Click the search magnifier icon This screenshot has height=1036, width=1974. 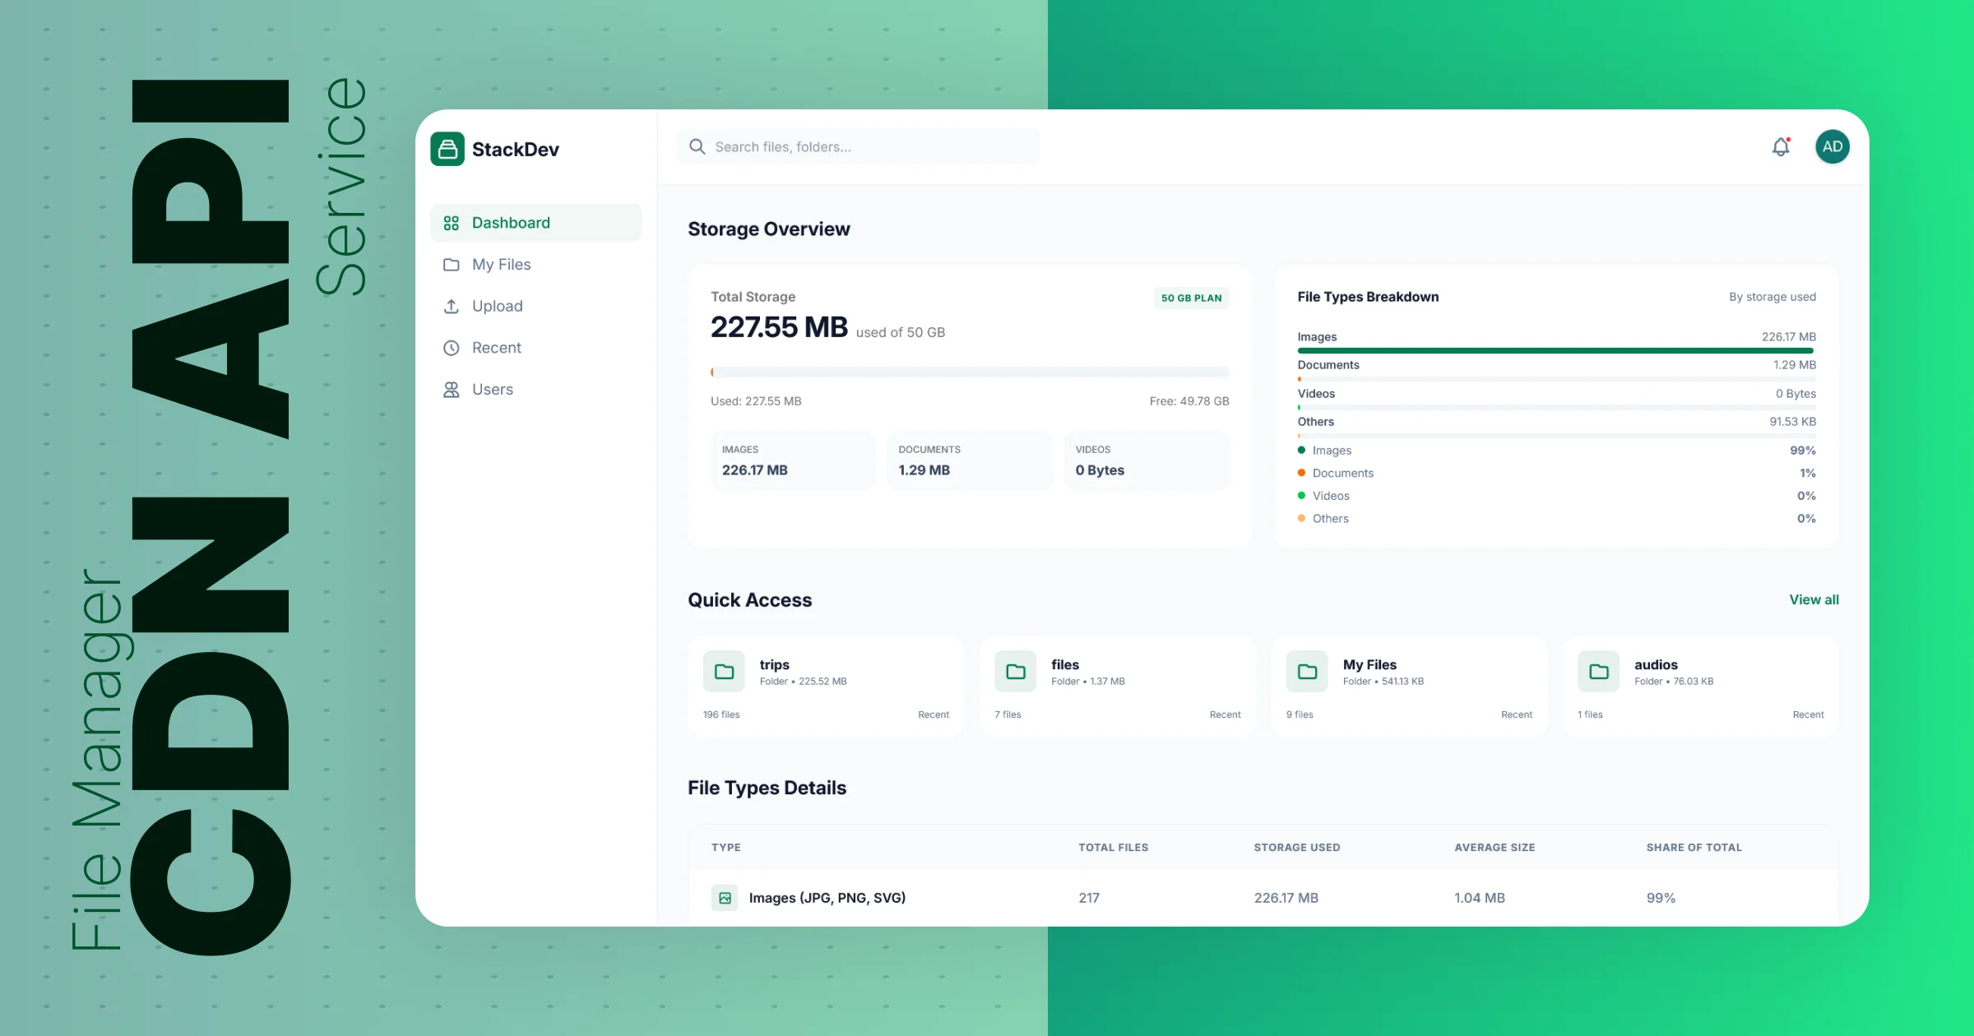(x=697, y=147)
